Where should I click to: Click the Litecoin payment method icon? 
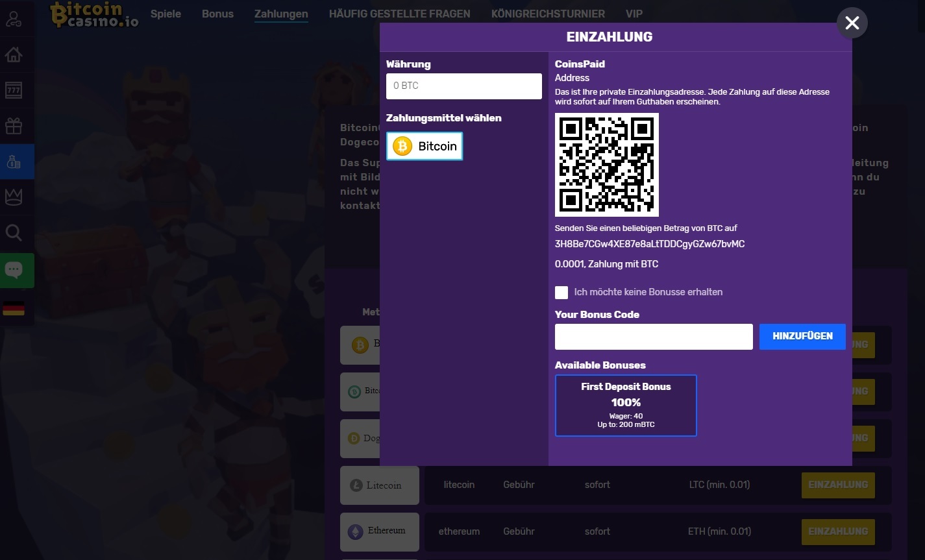point(380,485)
